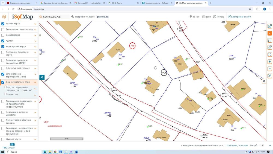
Task: Enable the Екологична градска среда layer
Action: (3, 30)
